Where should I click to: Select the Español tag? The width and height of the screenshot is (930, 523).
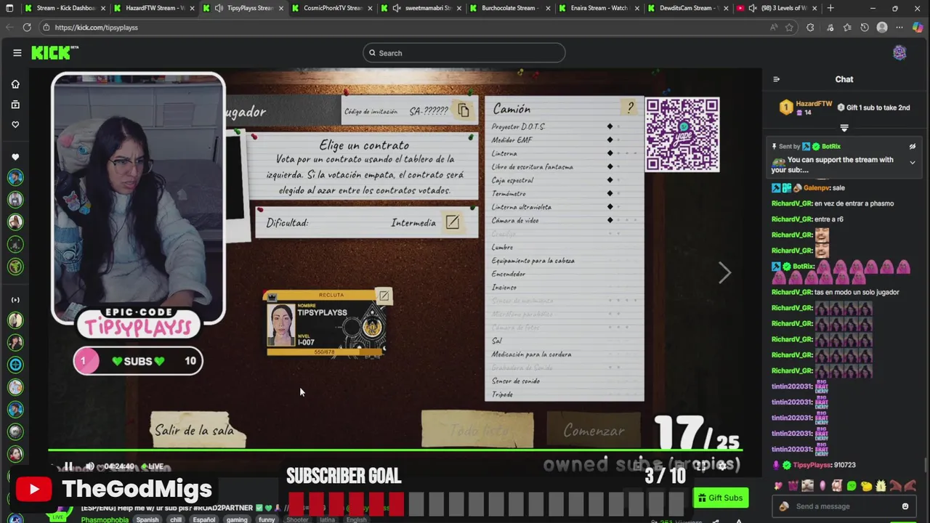pyautogui.click(x=204, y=519)
